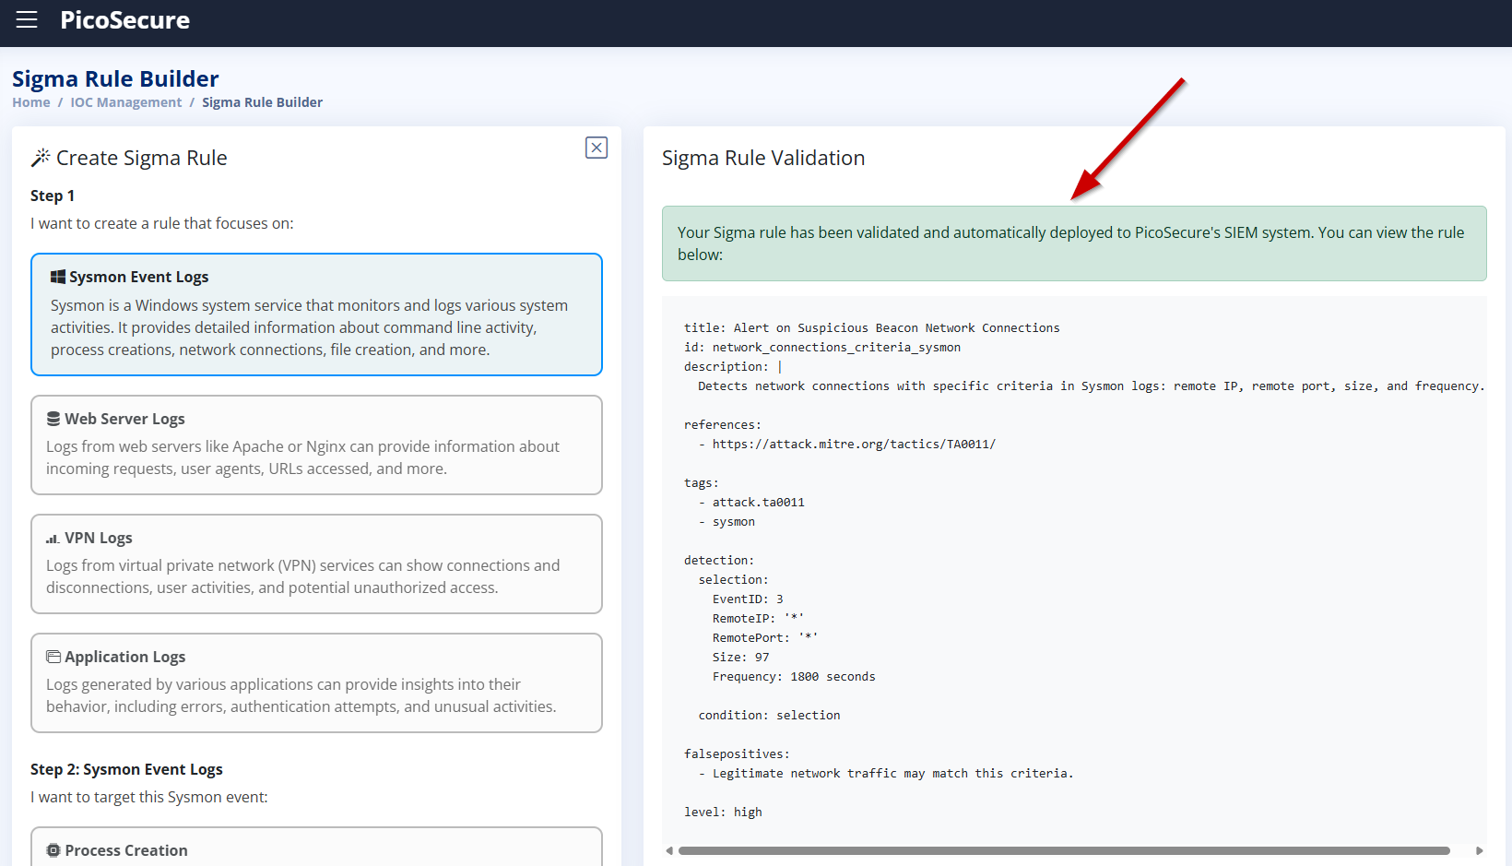This screenshot has width=1512, height=866.
Task: Click the 'Step 2: Sysmon Event Logs' heading
Action: point(126,769)
